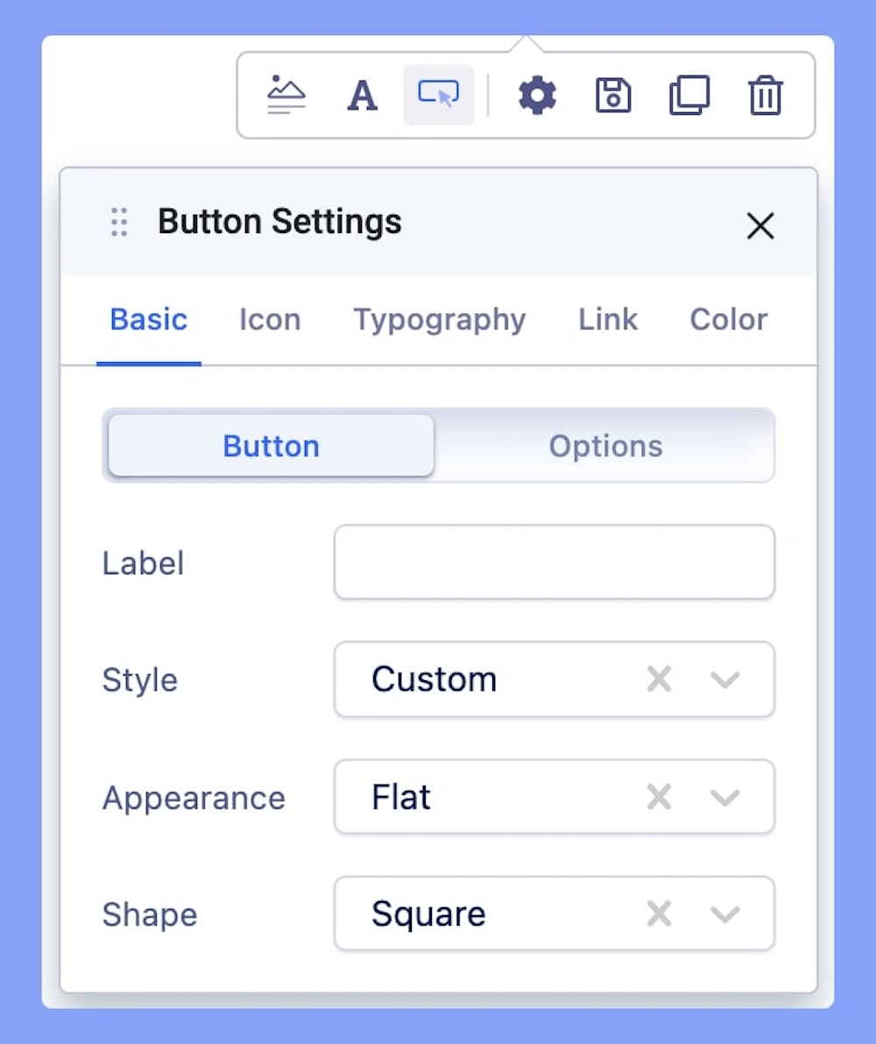876x1044 pixels.
Task: Duplicate element with the copy icon
Action: coord(689,95)
